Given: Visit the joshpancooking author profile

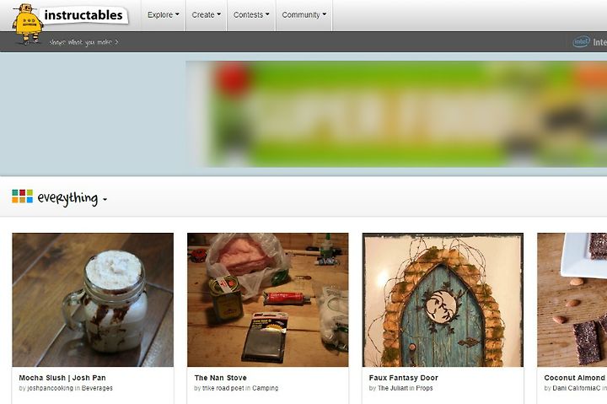Looking at the screenshot, I should [50, 388].
